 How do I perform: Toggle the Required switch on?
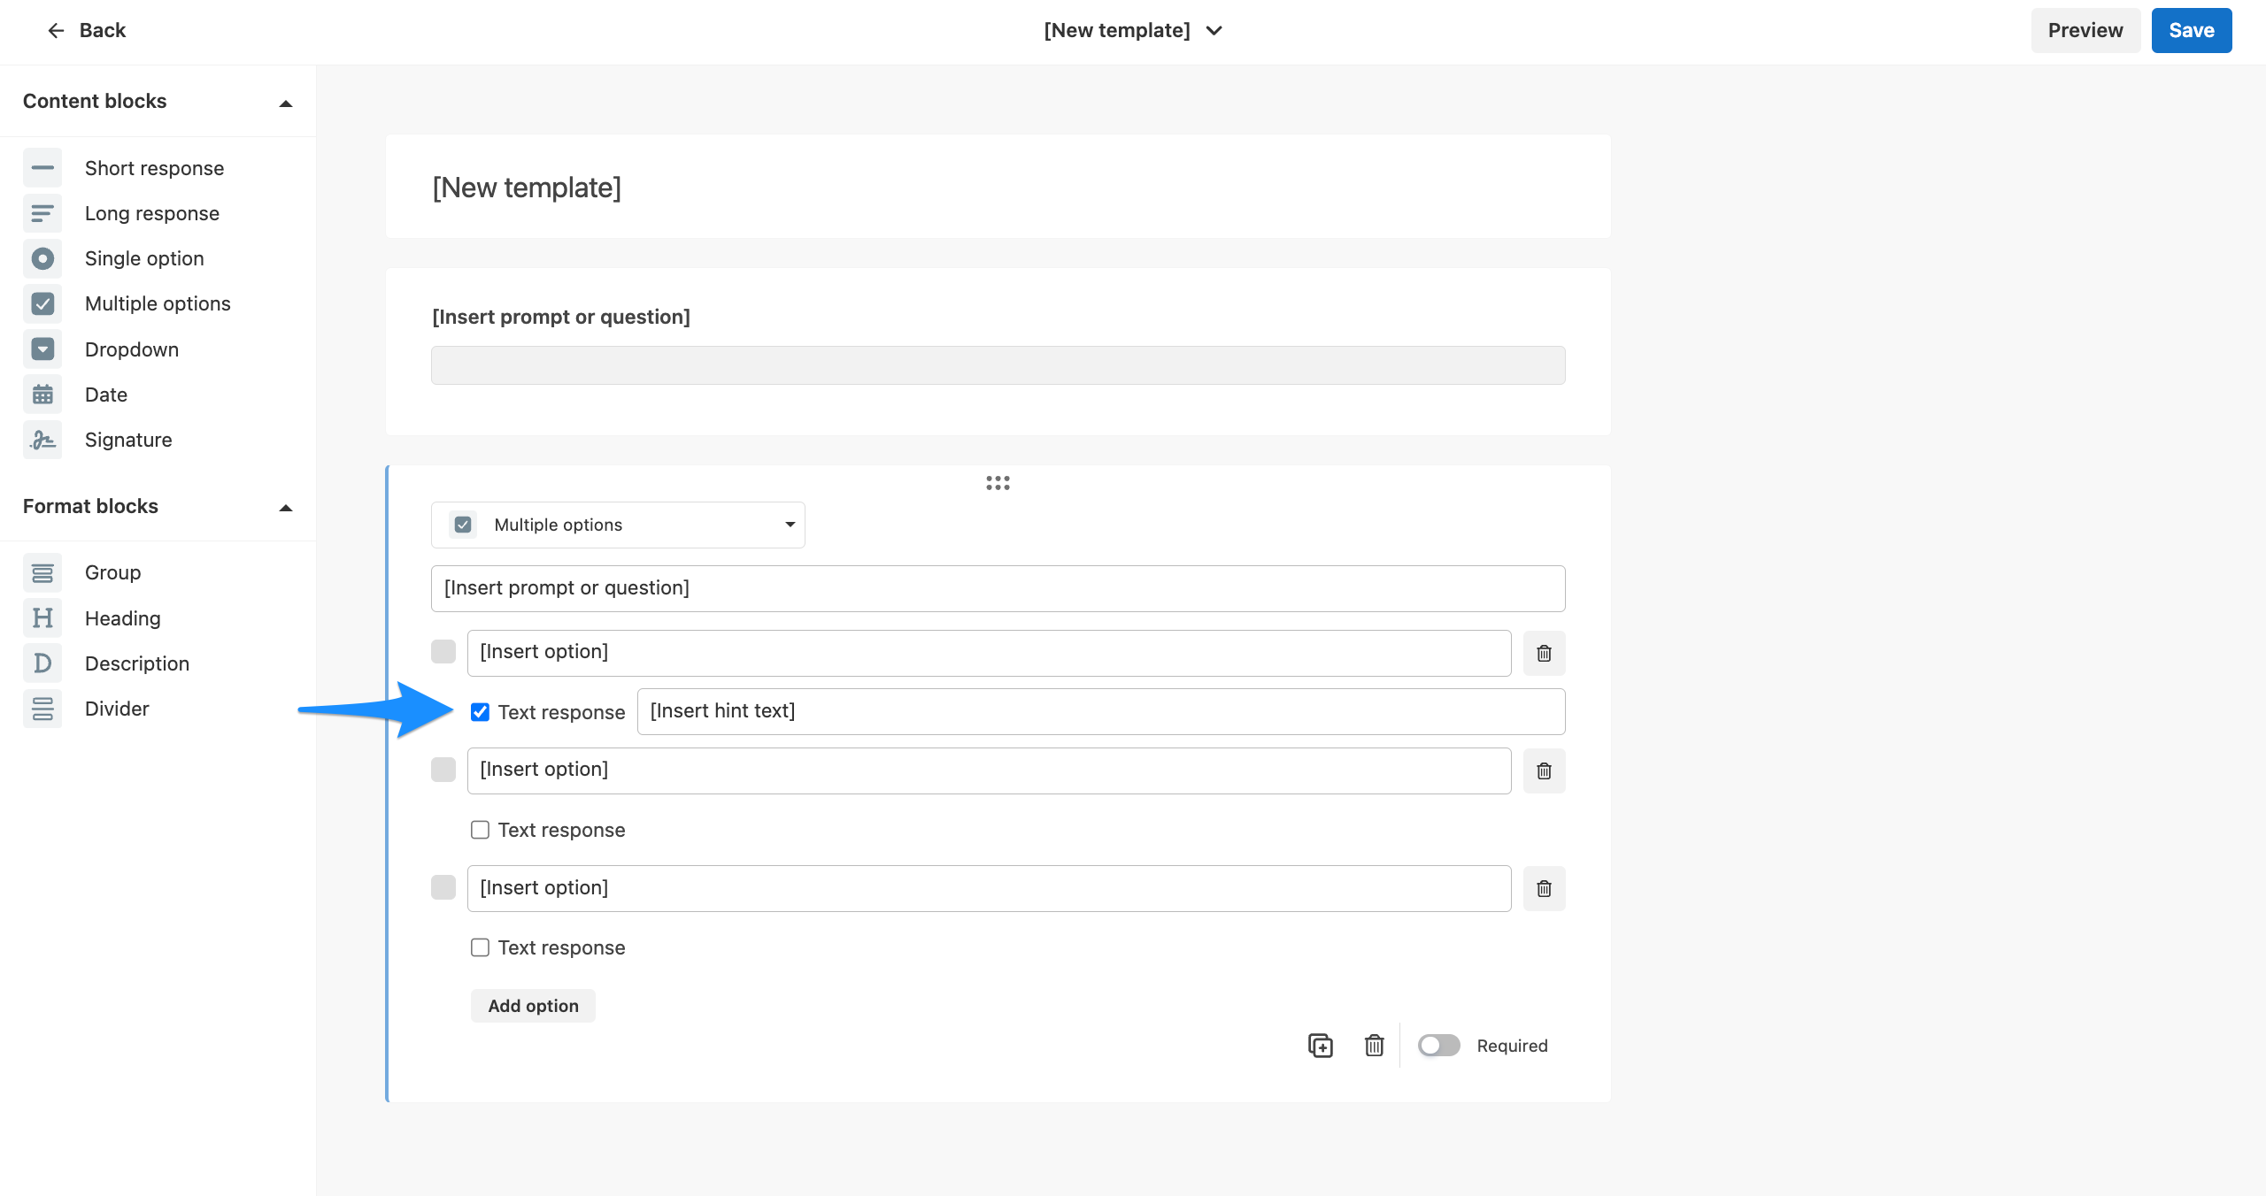(x=1438, y=1046)
